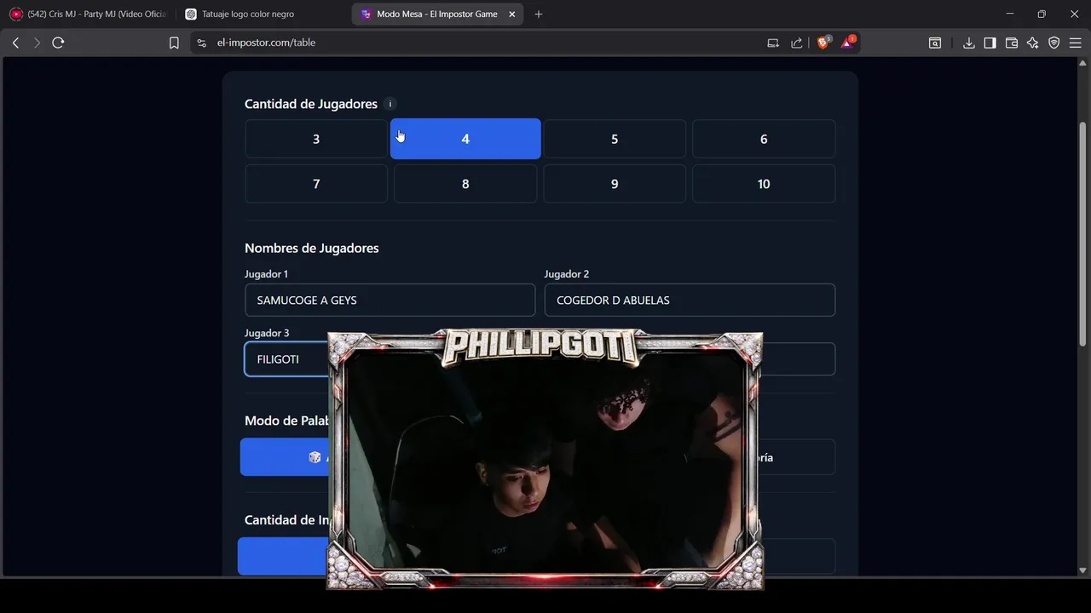This screenshot has height=613, width=1091.
Task: Select 10 players option
Action: click(x=764, y=184)
